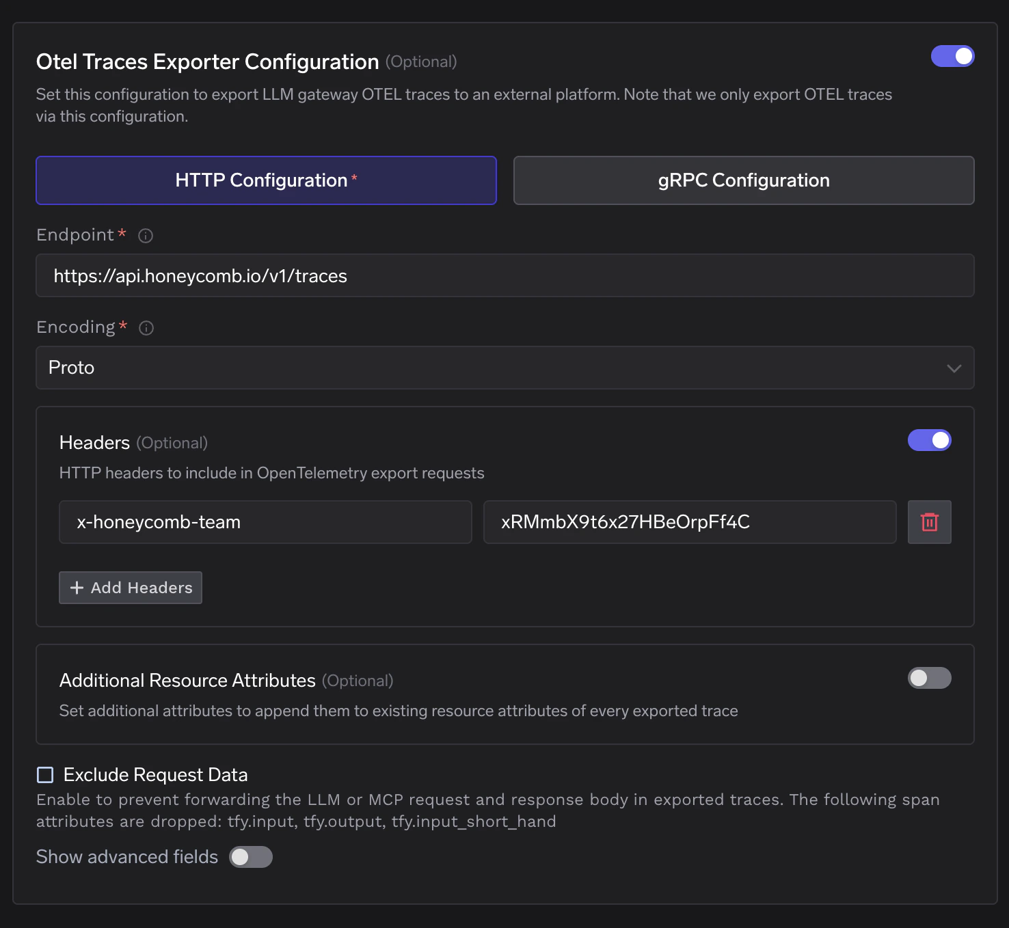Click the Encoding field label

pyautogui.click(x=76, y=327)
